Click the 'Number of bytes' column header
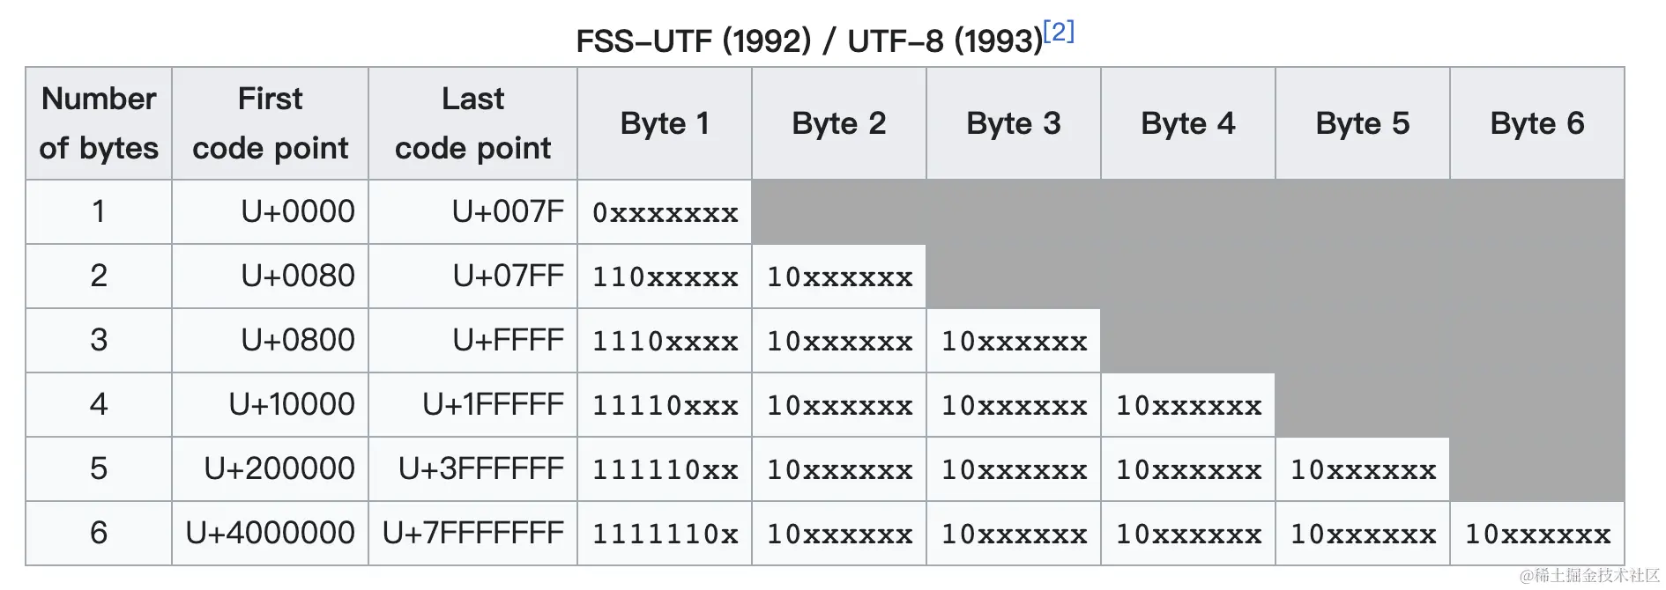 click(x=99, y=123)
